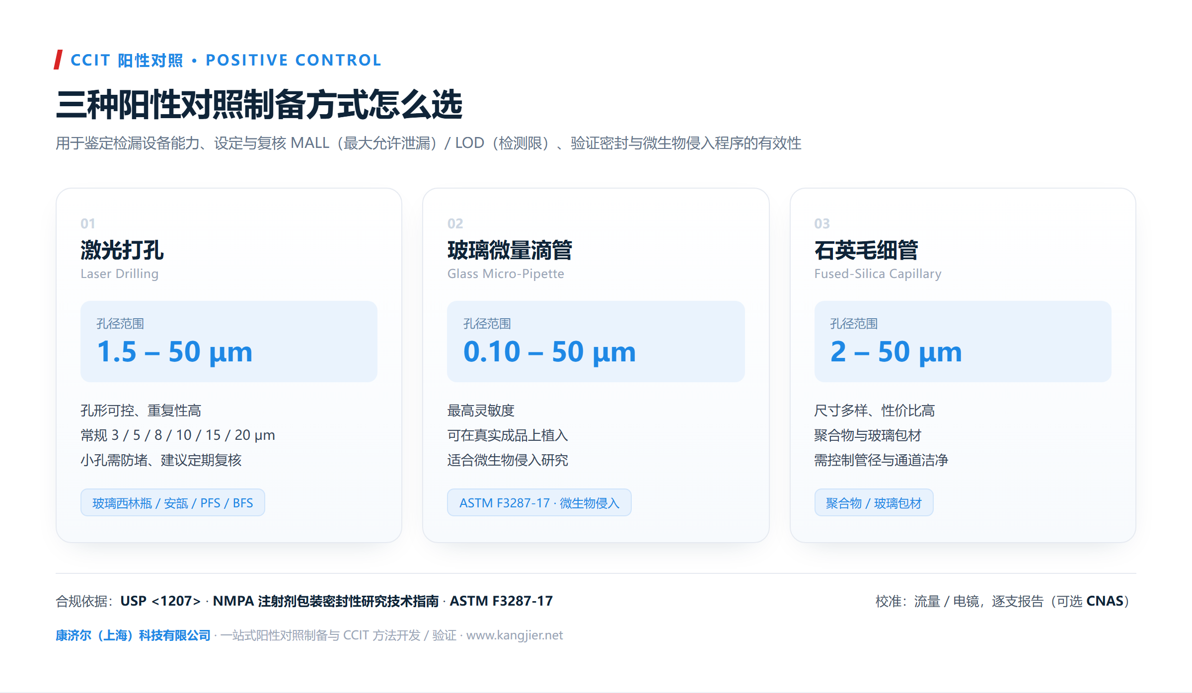This screenshot has height=693, width=1192.
Task: Click the line '小孔需防堵、建议定期复核'
Action: [161, 460]
